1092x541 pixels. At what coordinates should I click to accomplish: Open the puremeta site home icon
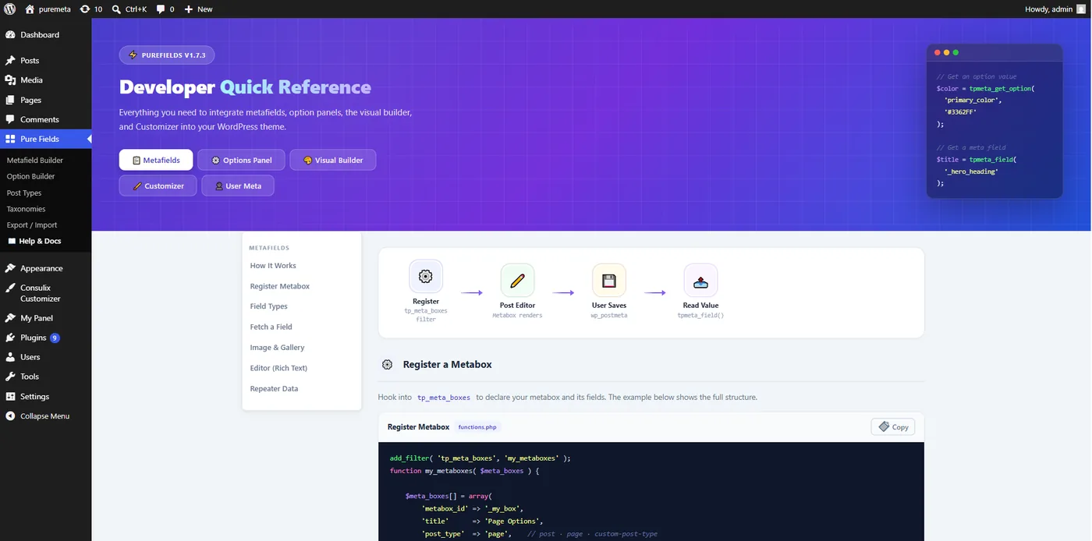pos(30,9)
